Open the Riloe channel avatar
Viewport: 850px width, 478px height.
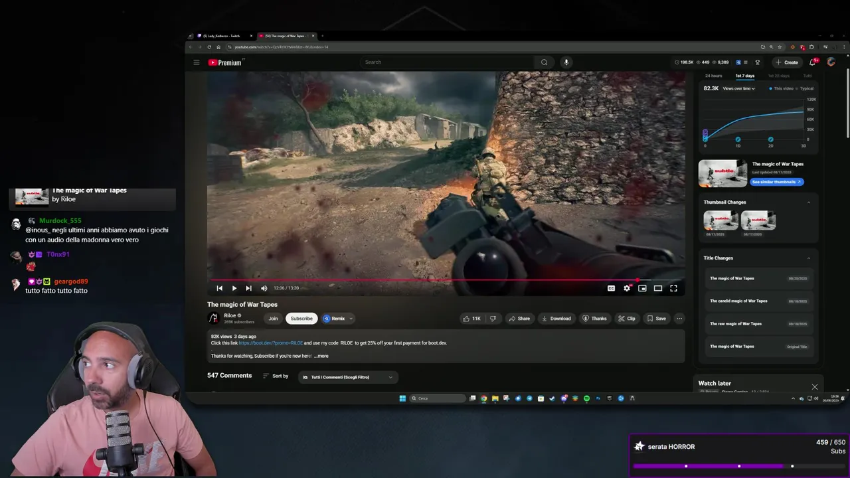(213, 319)
